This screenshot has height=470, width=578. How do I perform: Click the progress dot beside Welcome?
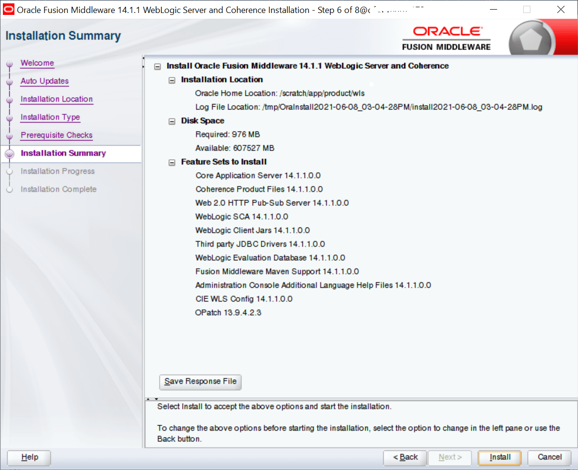(11, 63)
